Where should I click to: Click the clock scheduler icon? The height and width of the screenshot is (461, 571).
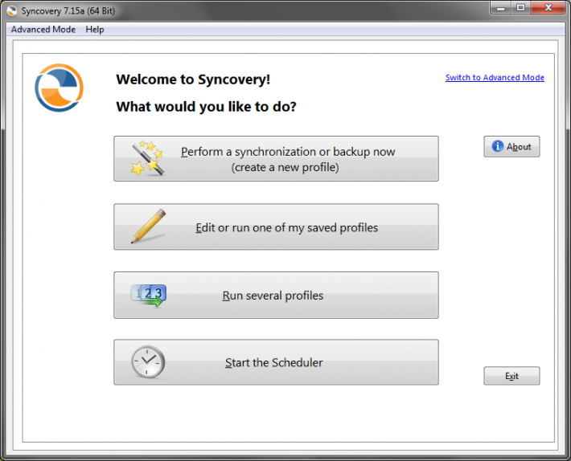[148, 362]
